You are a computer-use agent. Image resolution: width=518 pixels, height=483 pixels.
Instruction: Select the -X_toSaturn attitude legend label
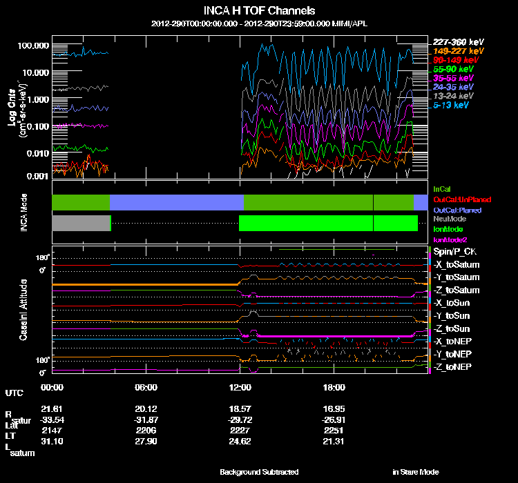[x=456, y=265]
